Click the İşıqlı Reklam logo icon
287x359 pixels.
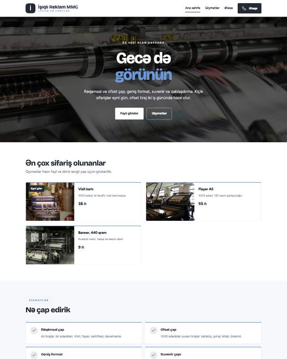(x=30, y=8)
